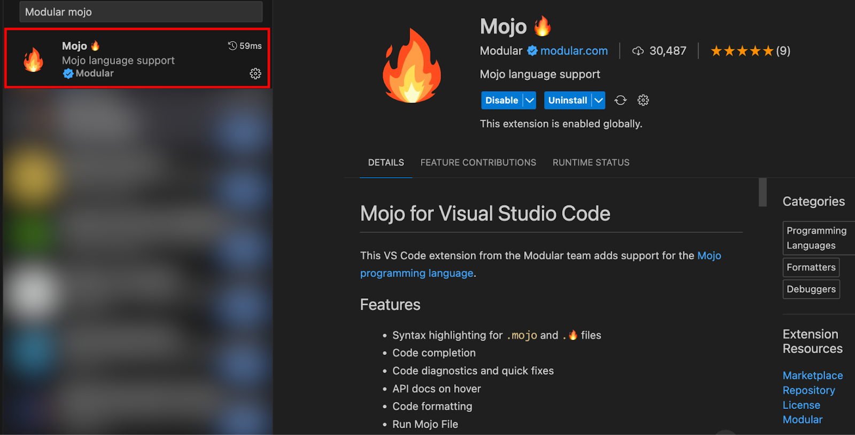Open the Repository resource link
Image resolution: width=855 pixels, height=435 pixels.
[x=809, y=391]
